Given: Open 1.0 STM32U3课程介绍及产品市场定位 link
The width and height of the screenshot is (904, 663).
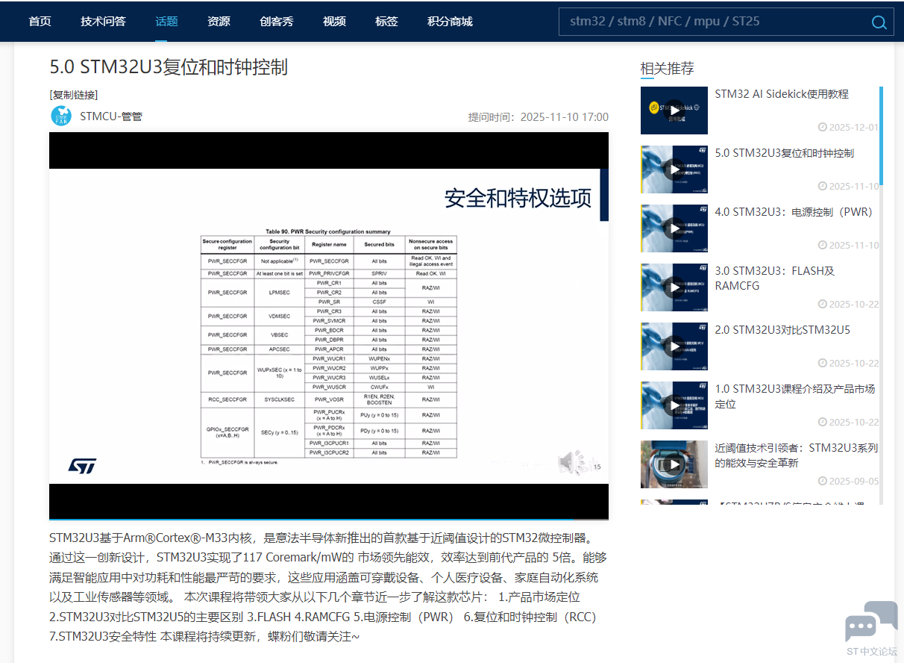Looking at the screenshot, I should [795, 396].
